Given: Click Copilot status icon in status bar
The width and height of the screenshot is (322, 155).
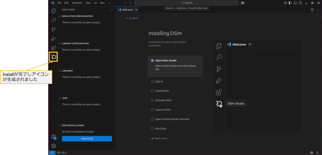Looking at the screenshot, I should pos(312,153).
